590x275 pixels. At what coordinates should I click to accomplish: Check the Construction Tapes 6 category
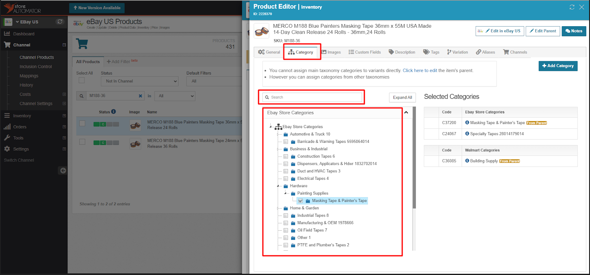286,157
